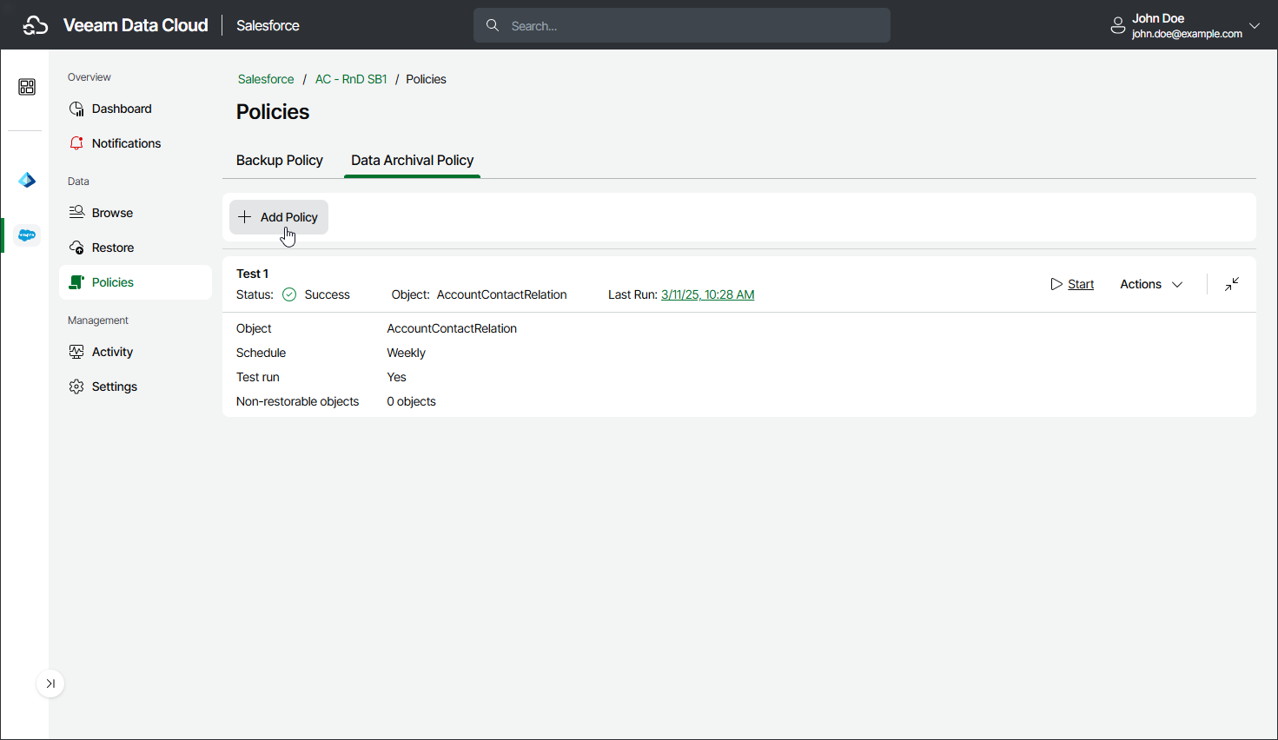Screen dimensions: 1278x740
Task: Click the green Success status icon
Action: (x=289, y=294)
